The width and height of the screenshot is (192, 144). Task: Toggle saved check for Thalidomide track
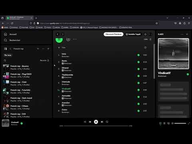138,76
